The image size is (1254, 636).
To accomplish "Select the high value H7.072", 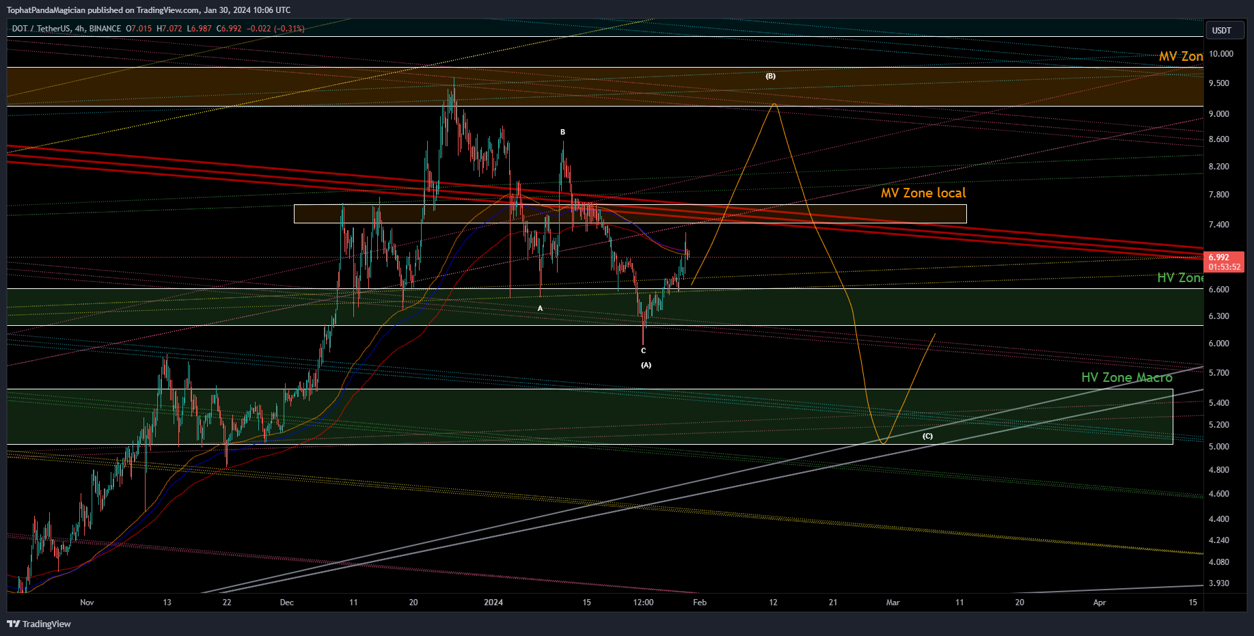I will click(x=169, y=29).
